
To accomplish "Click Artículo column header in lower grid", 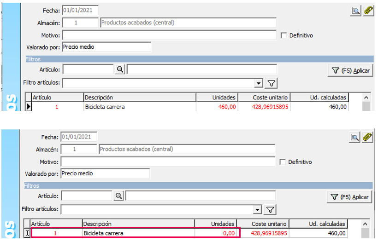I will click(x=56, y=224).
